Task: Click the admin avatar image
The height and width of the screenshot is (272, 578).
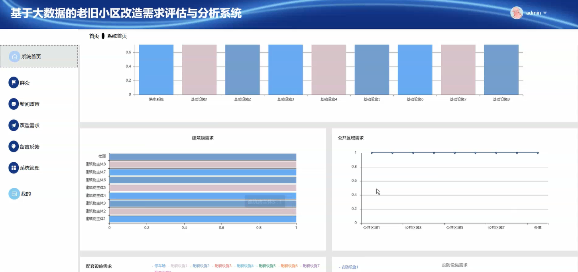Action: click(517, 13)
